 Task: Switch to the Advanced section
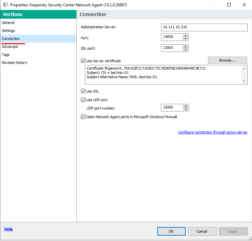(10, 47)
